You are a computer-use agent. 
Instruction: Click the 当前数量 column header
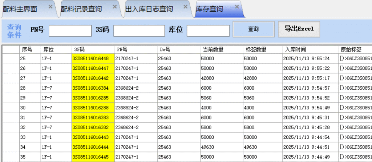222,49
